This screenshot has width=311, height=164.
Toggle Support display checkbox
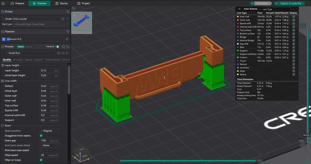click(x=294, y=51)
